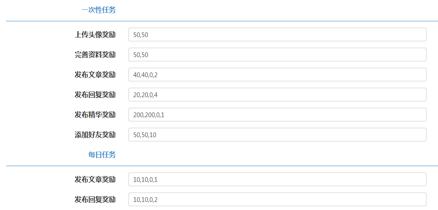This screenshot has height=210, width=438.
Task: Click the daily task field containing 10,10,0,1
Action: click(277, 179)
